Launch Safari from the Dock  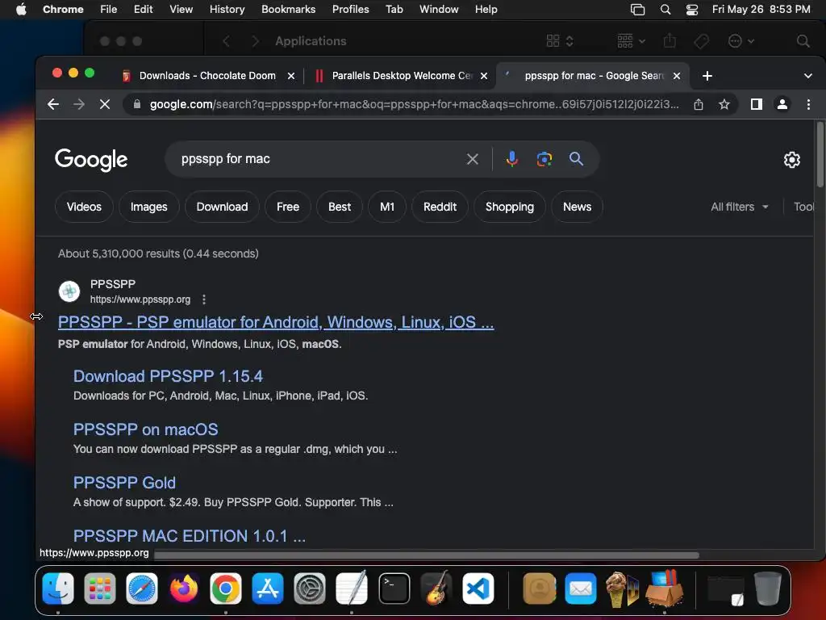click(x=142, y=589)
